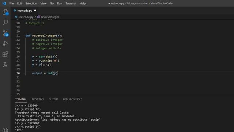The width and height of the screenshot is (234, 132).
Task: Switch to the TERMINAL panel tab
Action: [21, 99]
